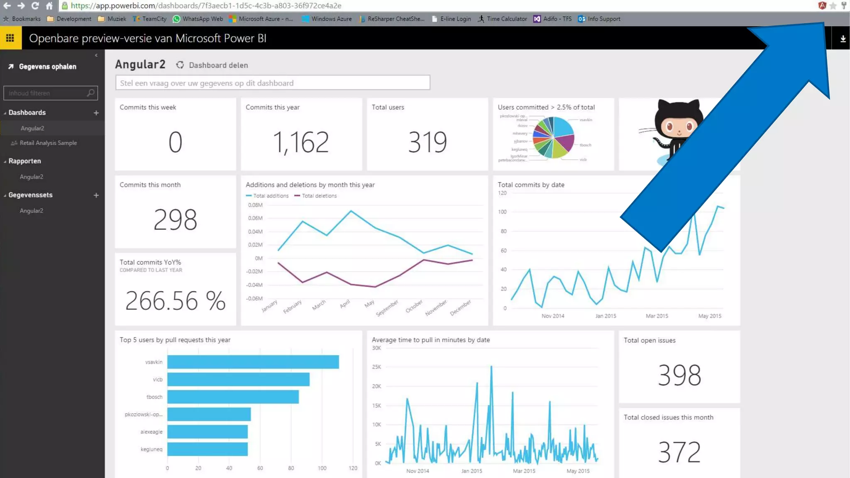Open Retail Analysis Sample dashboard
This screenshot has height=478, width=850.
tap(48, 143)
